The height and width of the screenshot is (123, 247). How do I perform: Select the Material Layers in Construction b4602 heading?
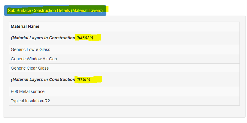[52, 38]
